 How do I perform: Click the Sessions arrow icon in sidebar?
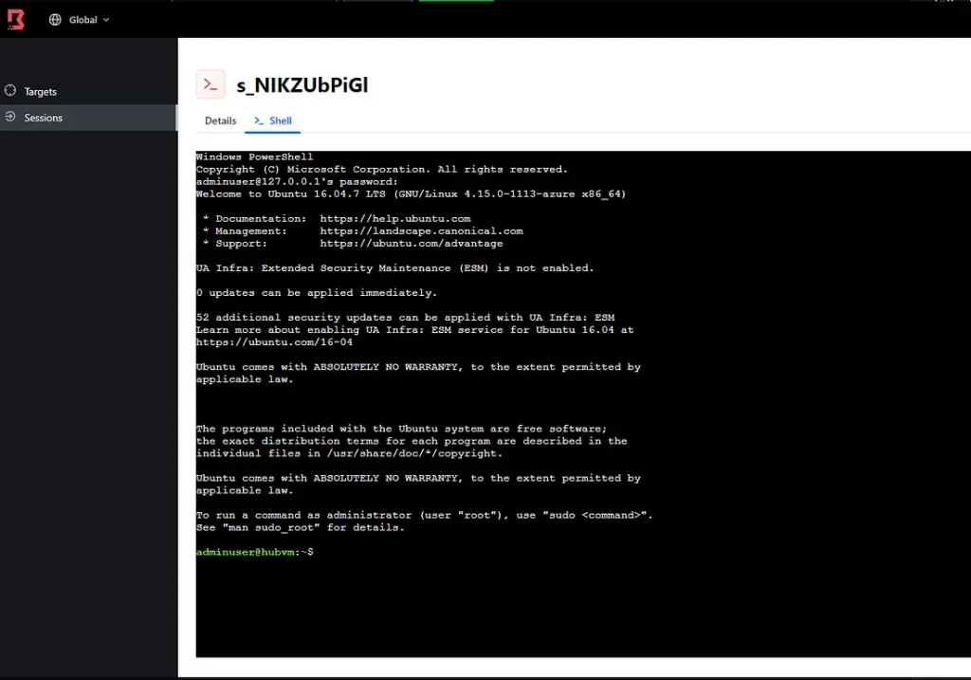pos(10,118)
